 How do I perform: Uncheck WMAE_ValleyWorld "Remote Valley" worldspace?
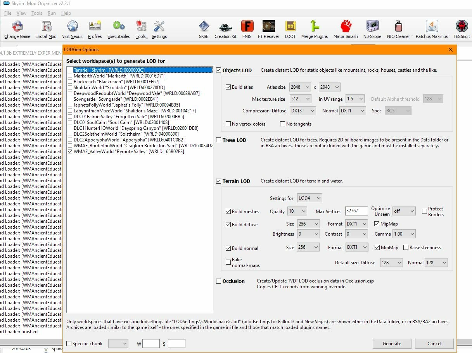70,152
